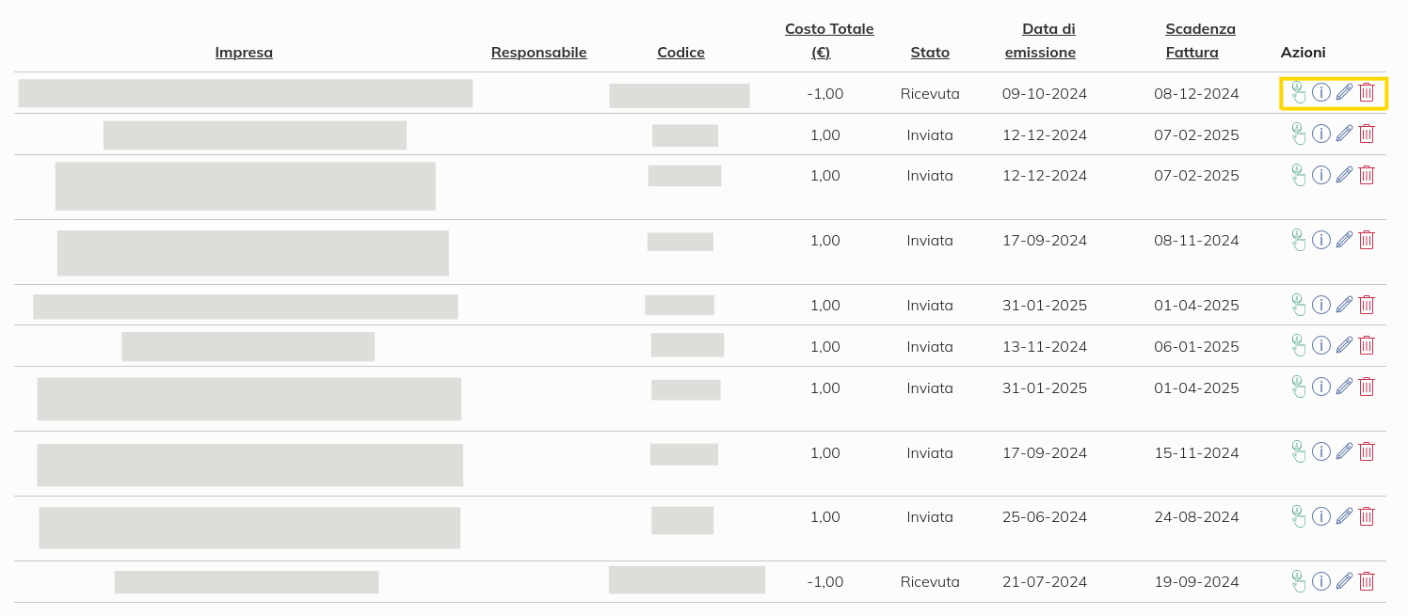Click green hand icon for invoice due 06-01-2025
The image size is (1408, 616).
(1299, 345)
